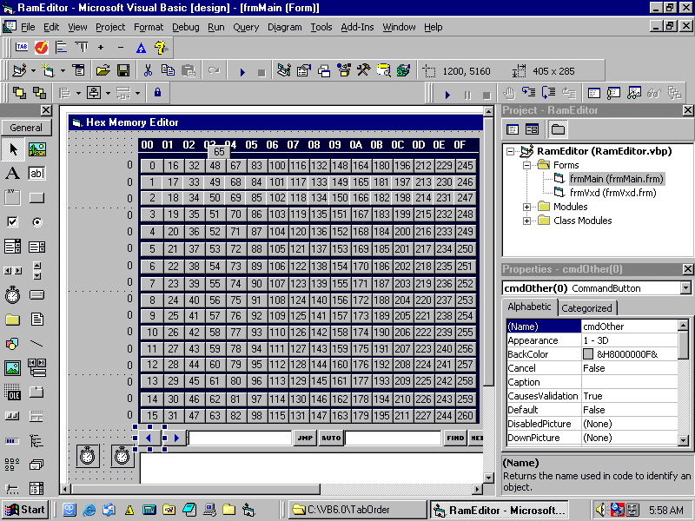Select frmVxd (frmVxd.frm) in the project tree

pos(612,193)
